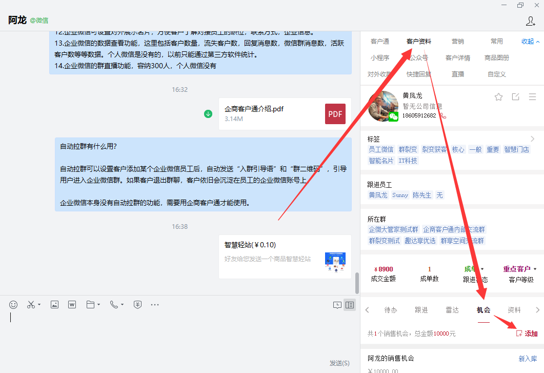Open 自定义 tab
The width and height of the screenshot is (544, 373).
point(496,74)
